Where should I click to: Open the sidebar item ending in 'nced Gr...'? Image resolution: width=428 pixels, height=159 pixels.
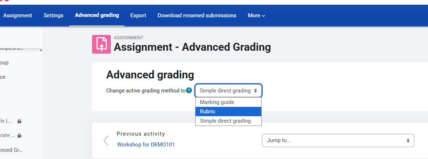point(12,150)
